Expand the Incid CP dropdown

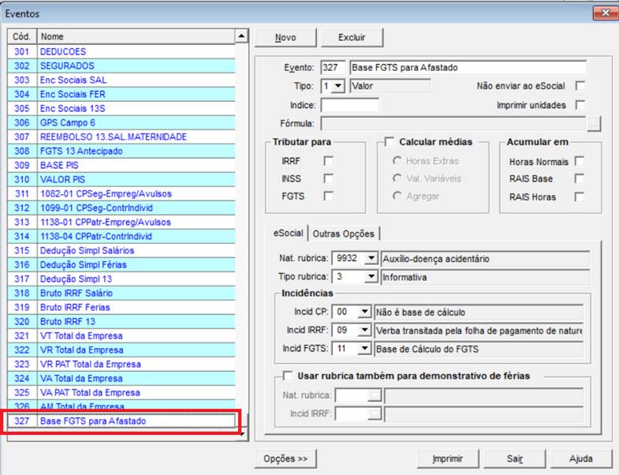pos(364,312)
